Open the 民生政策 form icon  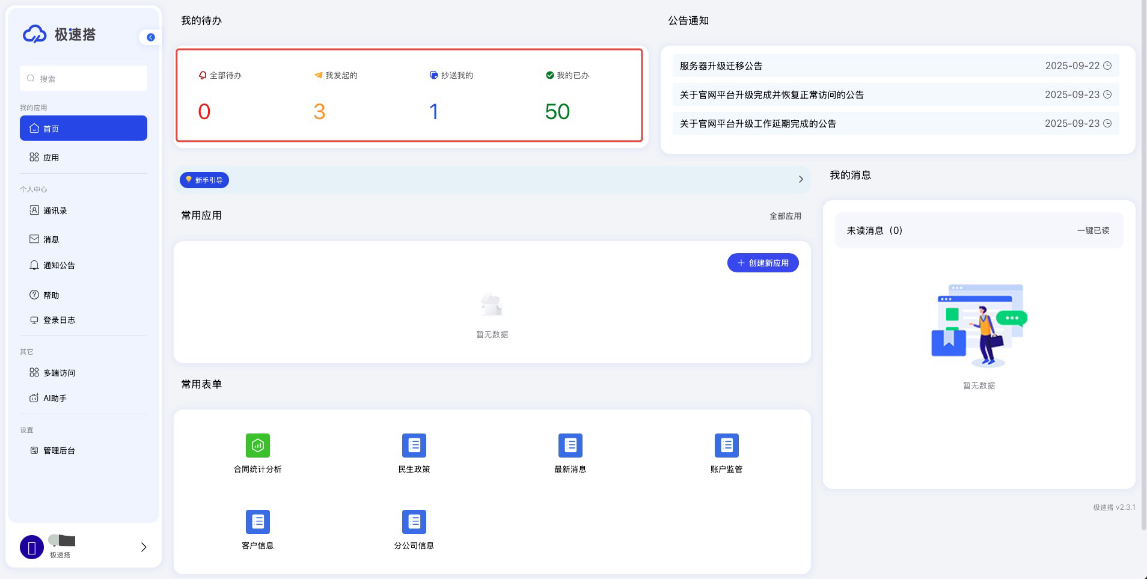414,446
